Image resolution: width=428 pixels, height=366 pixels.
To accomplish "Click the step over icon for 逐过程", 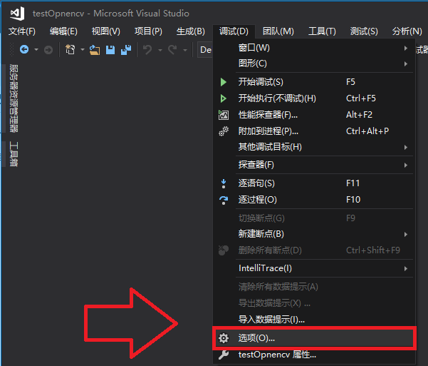I will coord(224,200).
